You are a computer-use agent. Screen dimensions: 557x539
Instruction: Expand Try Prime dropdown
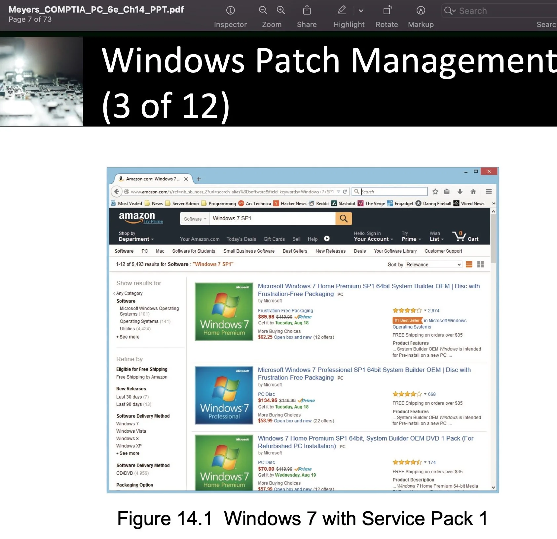point(411,236)
